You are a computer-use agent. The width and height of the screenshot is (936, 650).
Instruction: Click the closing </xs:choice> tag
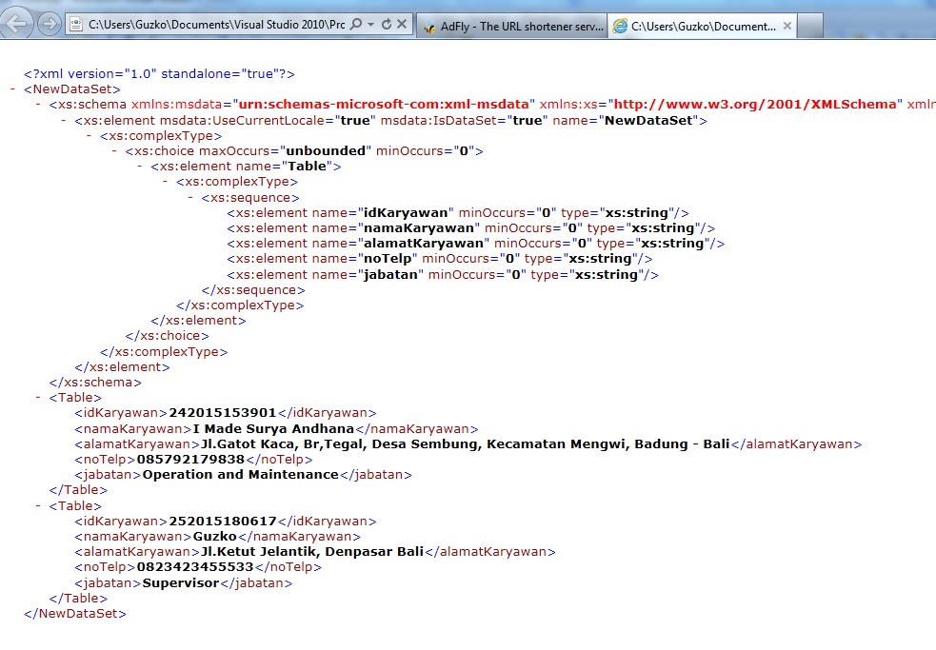(x=168, y=336)
